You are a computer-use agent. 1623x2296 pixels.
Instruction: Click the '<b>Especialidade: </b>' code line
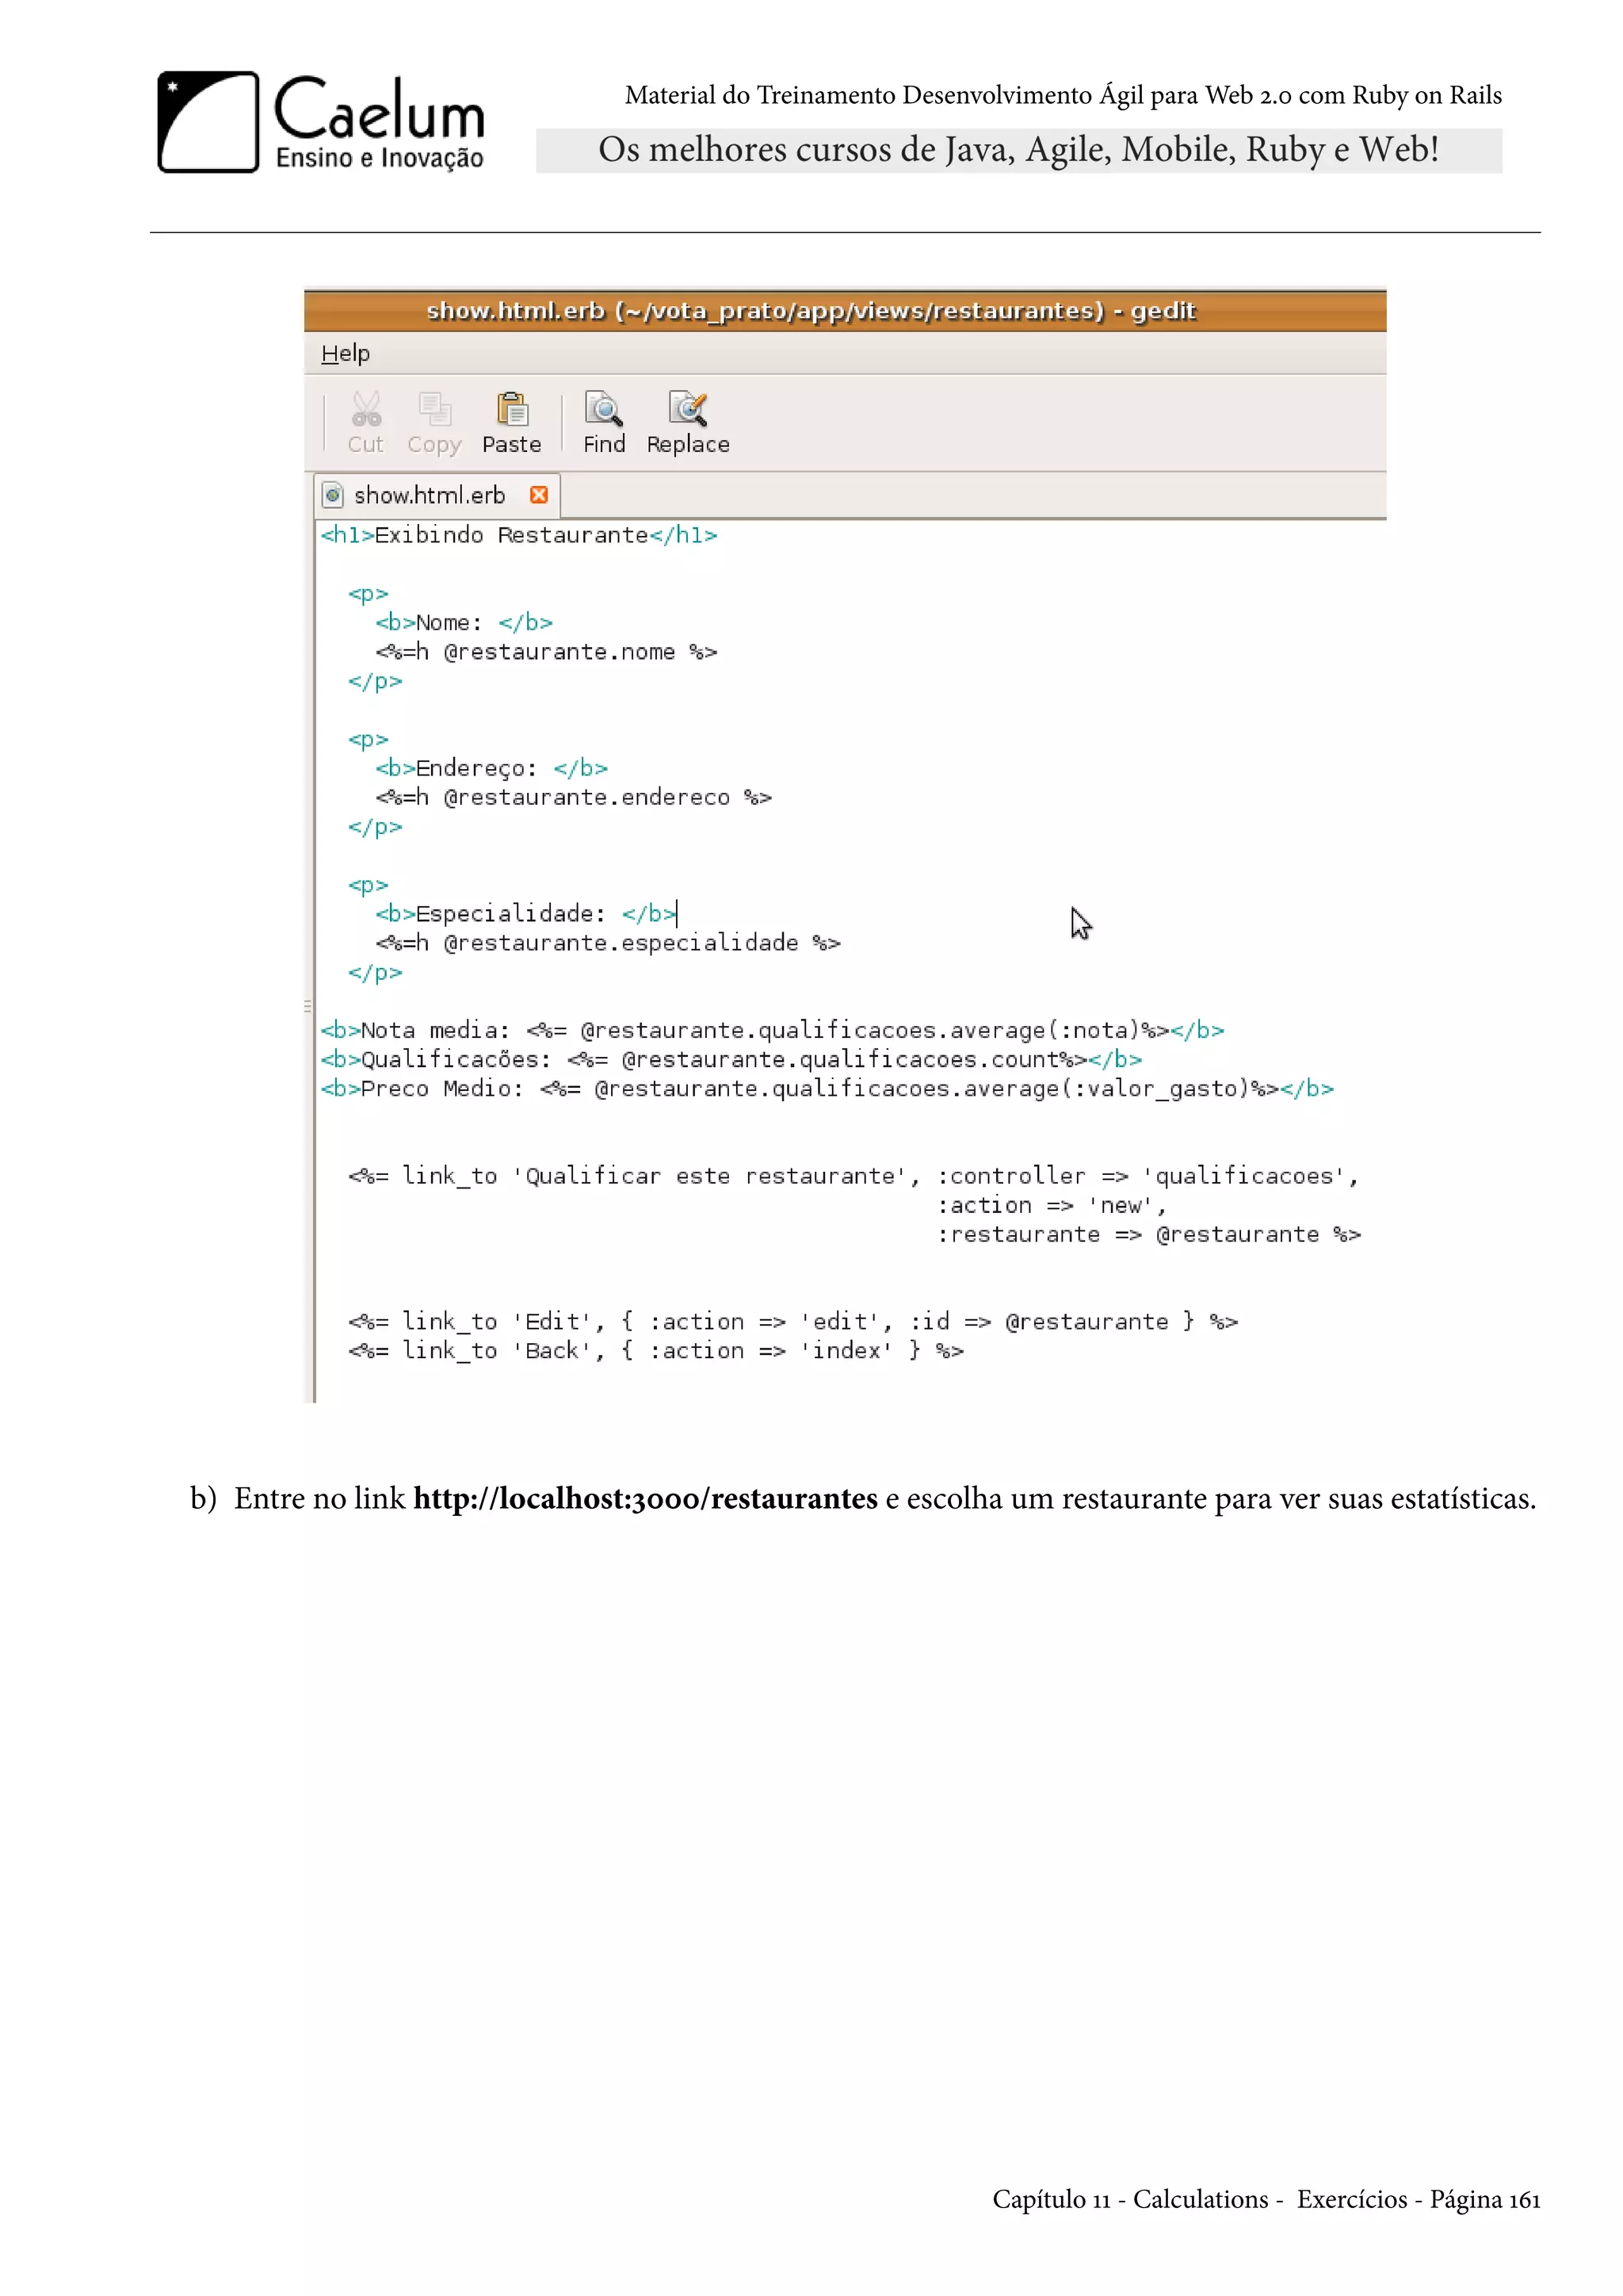(525, 914)
